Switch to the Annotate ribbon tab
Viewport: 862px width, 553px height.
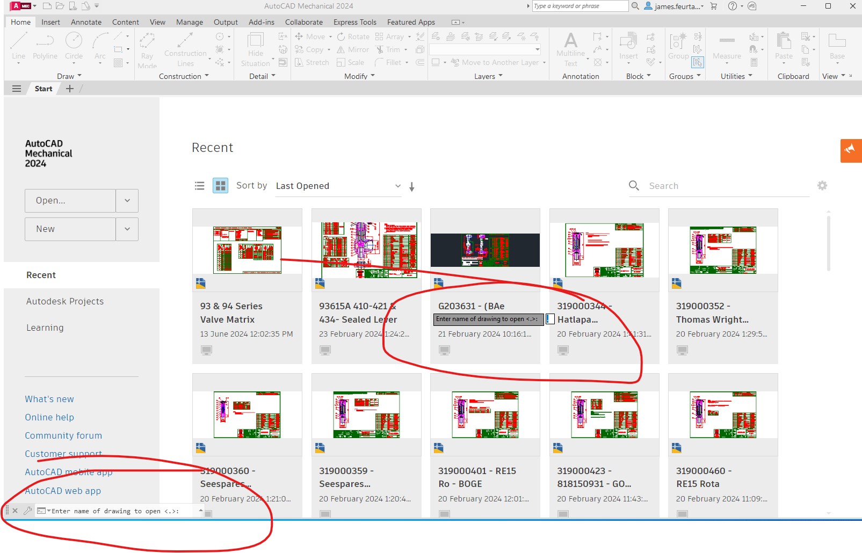click(x=86, y=22)
